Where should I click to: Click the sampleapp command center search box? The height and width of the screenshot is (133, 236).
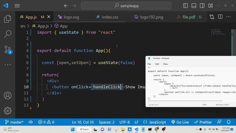pos(126,6)
